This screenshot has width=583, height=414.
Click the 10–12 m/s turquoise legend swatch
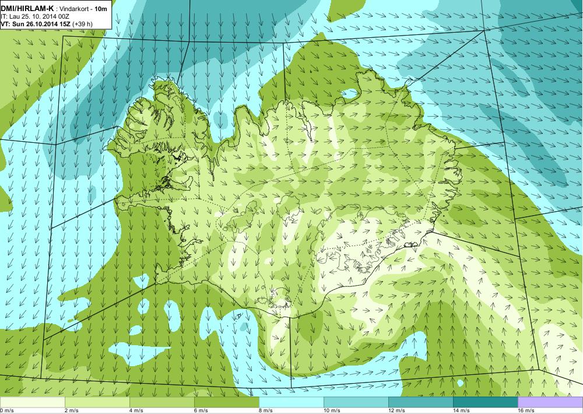click(356, 402)
